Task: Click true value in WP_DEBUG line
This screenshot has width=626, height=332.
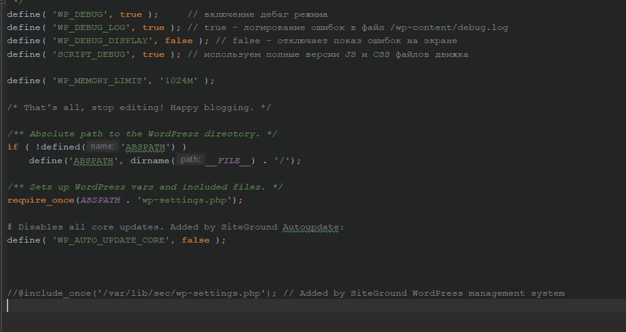Action: tap(131, 14)
